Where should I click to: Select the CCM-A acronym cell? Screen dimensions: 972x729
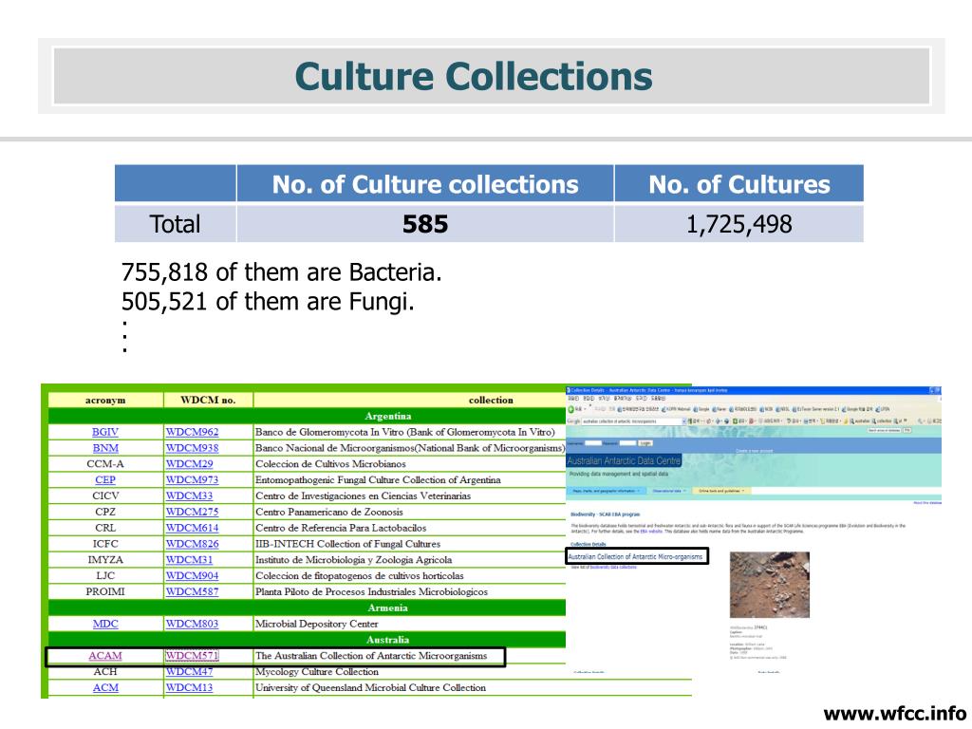click(105, 463)
